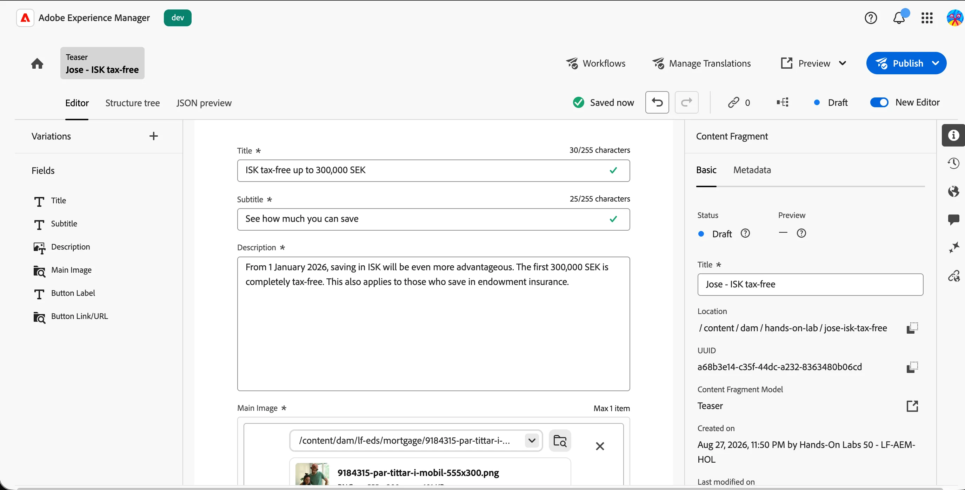Open the language globe panel
Image resolution: width=965 pixels, height=490 pixels.
click(953, 191)
